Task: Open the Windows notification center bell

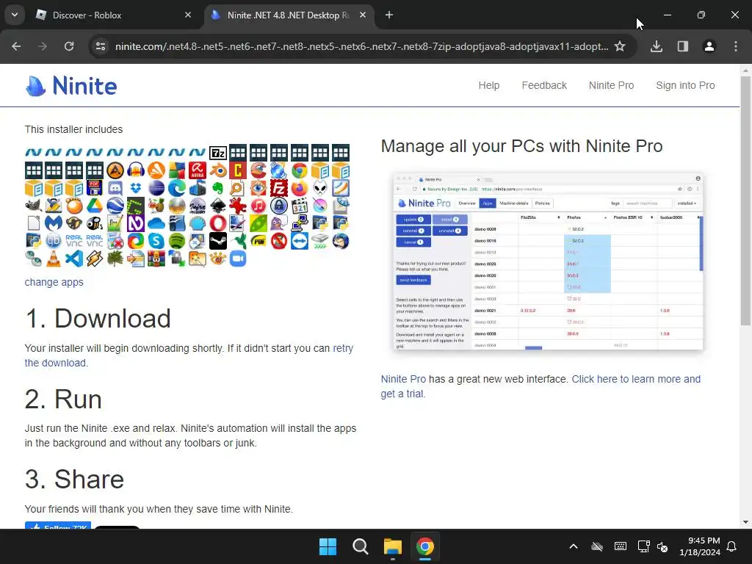Action: tap(732, 546)
